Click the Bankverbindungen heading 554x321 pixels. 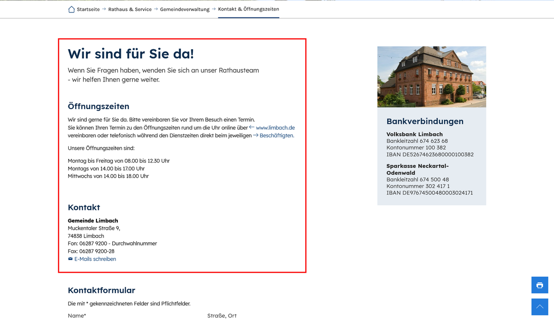click(425, 121)
